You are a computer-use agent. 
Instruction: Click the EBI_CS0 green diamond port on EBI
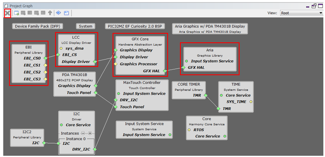(x=45, y=58)
